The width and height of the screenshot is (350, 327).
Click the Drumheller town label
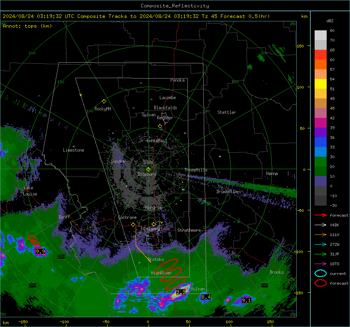point(228,192)
